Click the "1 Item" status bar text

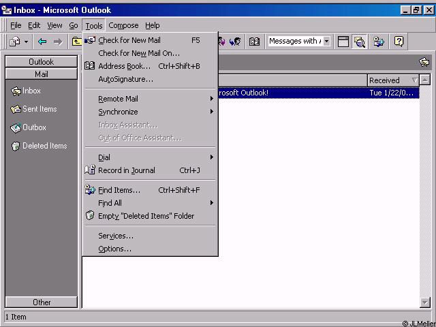(x=16, y=317)
